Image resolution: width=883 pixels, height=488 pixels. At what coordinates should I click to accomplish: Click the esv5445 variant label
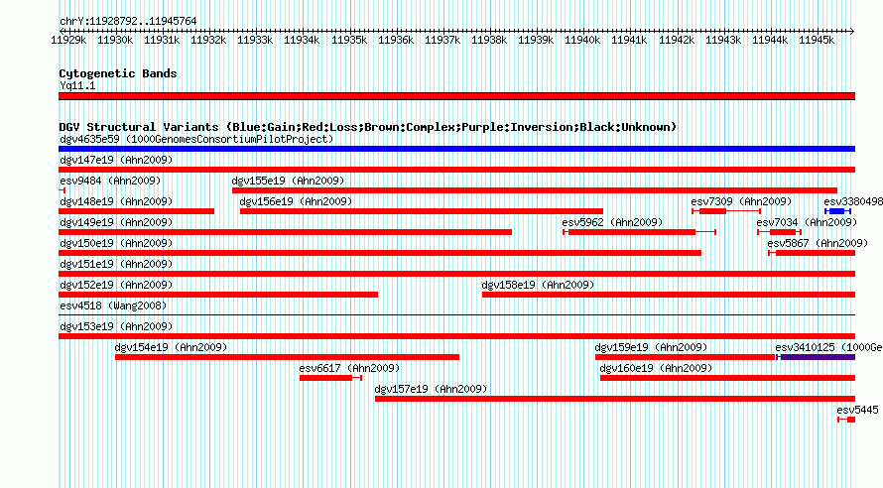857,410
